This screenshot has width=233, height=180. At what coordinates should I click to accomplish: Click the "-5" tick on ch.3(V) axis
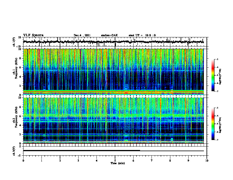(x=20, y=156)
